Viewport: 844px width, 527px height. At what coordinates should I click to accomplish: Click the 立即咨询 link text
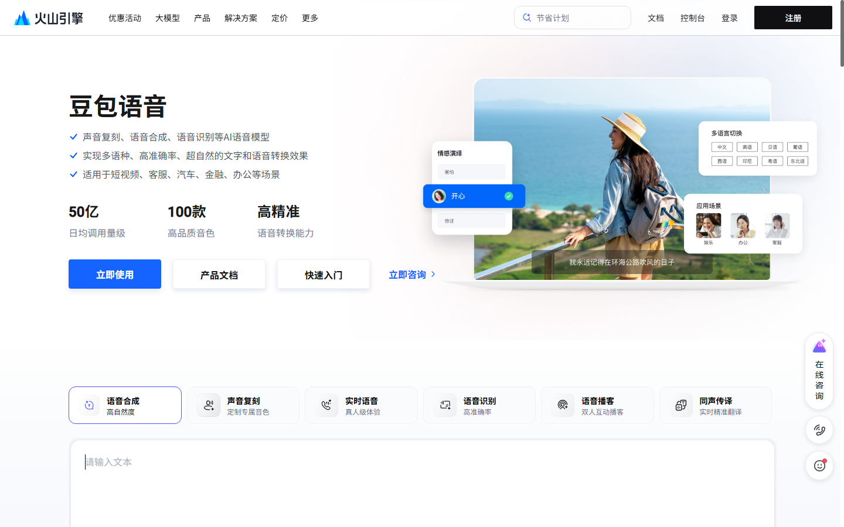click(x=407, y=275)
